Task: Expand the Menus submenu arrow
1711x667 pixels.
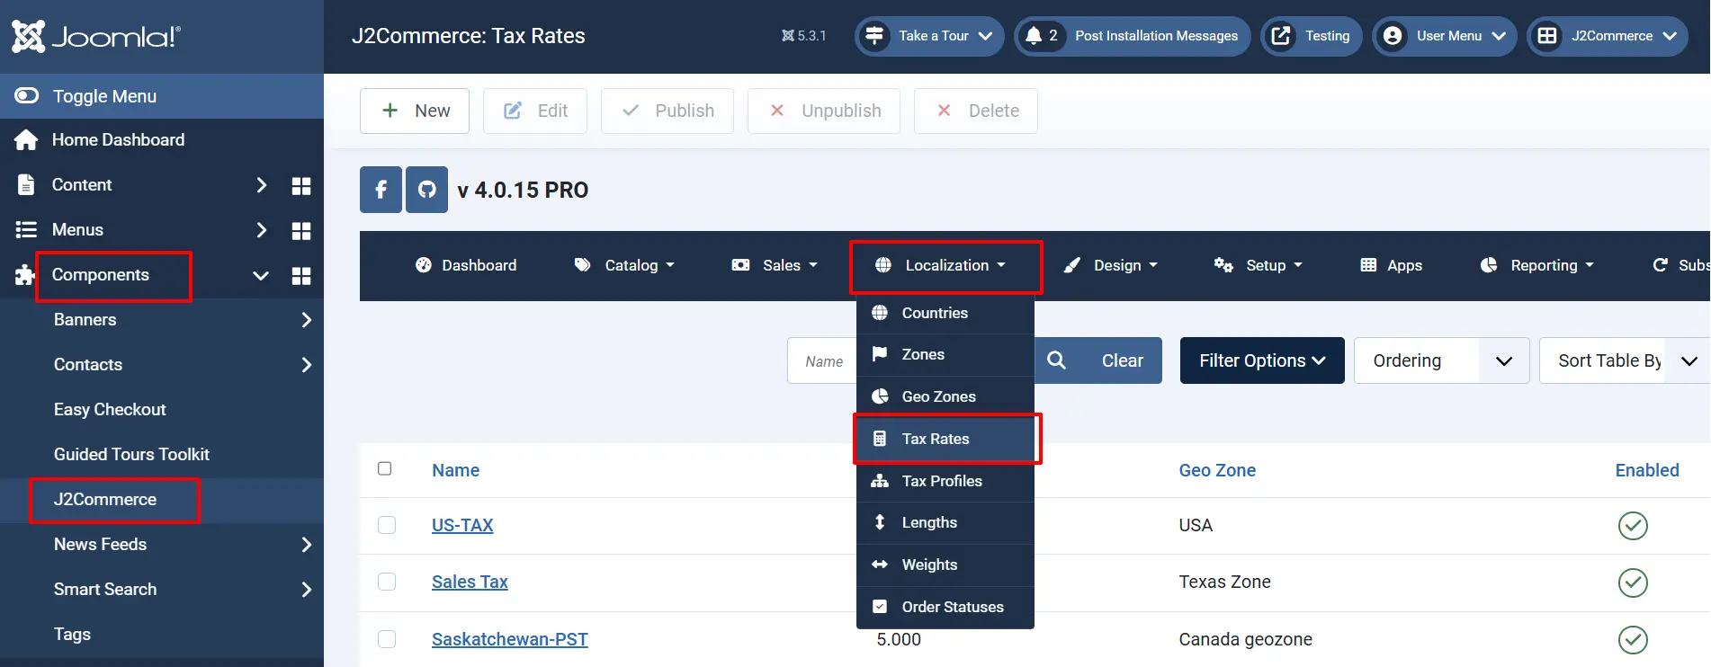Action: 262,230
